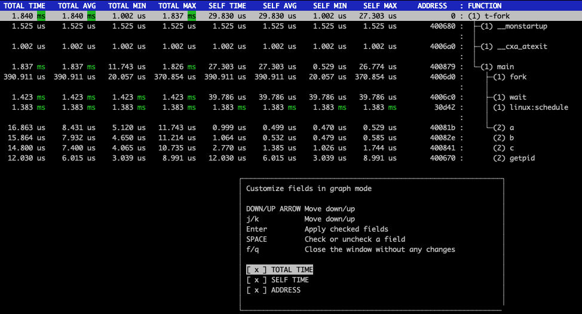Screen dimensions: 582x314
Task: Click the 'j/k' key help entry
Action: tap(252, 218)
